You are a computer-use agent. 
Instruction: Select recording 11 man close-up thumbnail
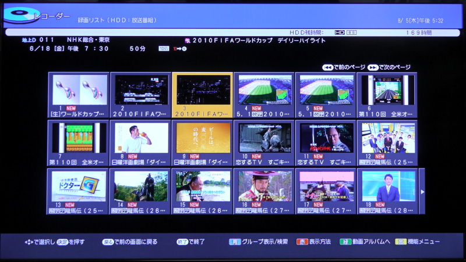[x=327, y=138]
